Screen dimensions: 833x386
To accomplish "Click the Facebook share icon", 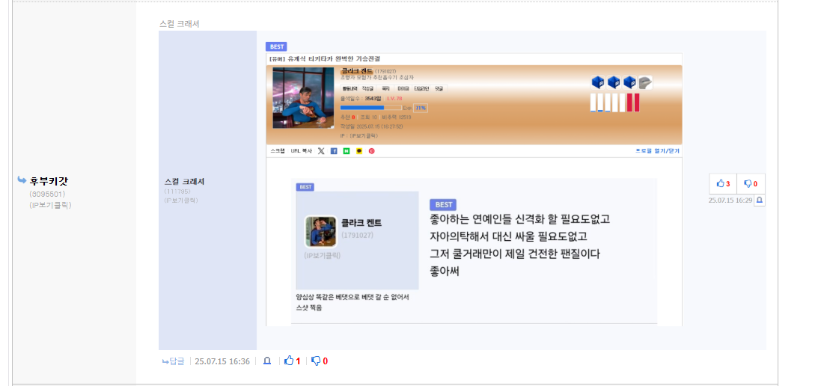I will 334,151.
